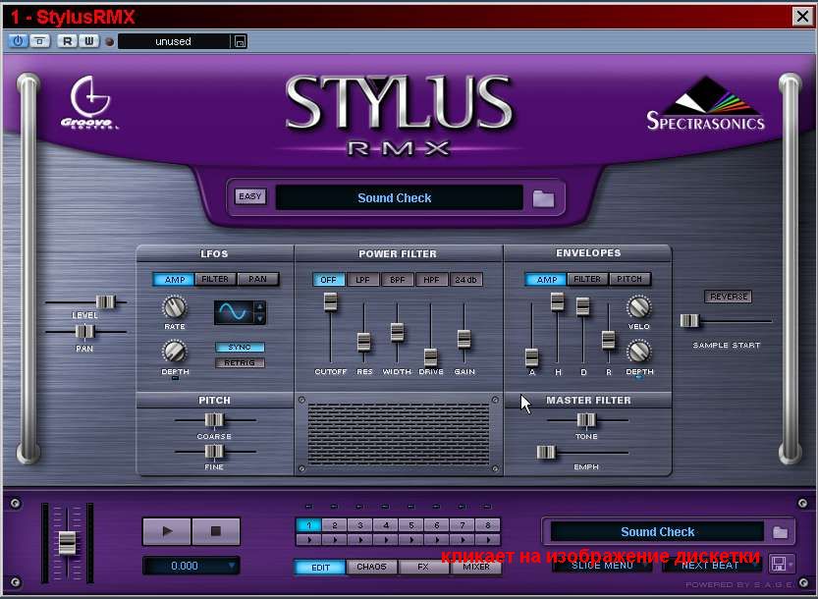This screenshot has width=818, height=599.
Task: Select the LFO AMP tab
Action: click(174, 279)
